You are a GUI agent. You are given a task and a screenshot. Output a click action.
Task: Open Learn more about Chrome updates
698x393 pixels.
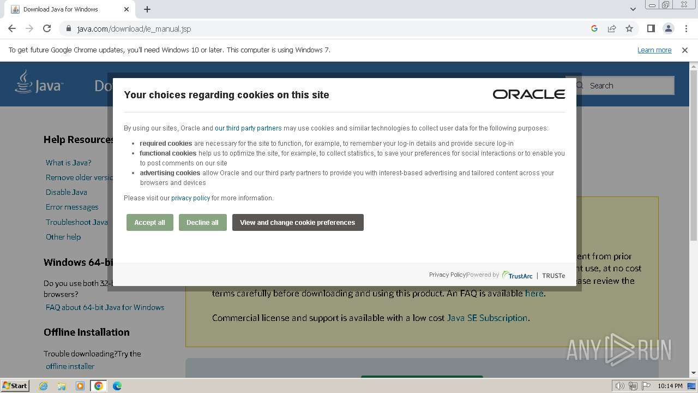point(654,50)
